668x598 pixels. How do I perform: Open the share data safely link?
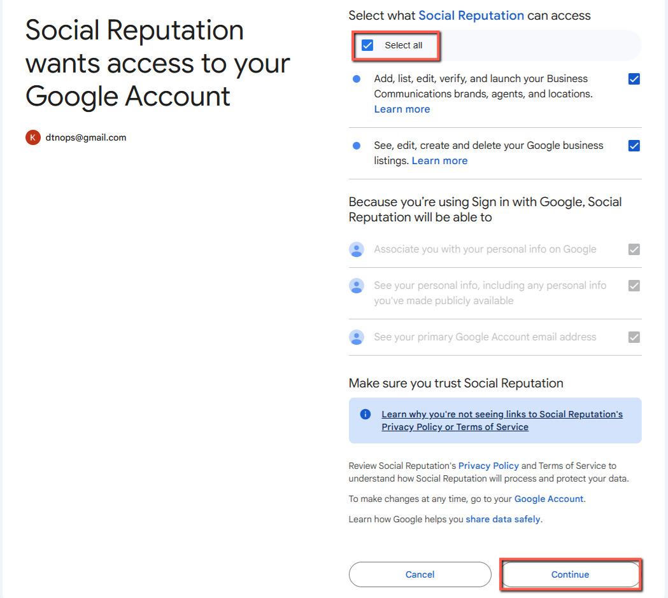(502, 519)
